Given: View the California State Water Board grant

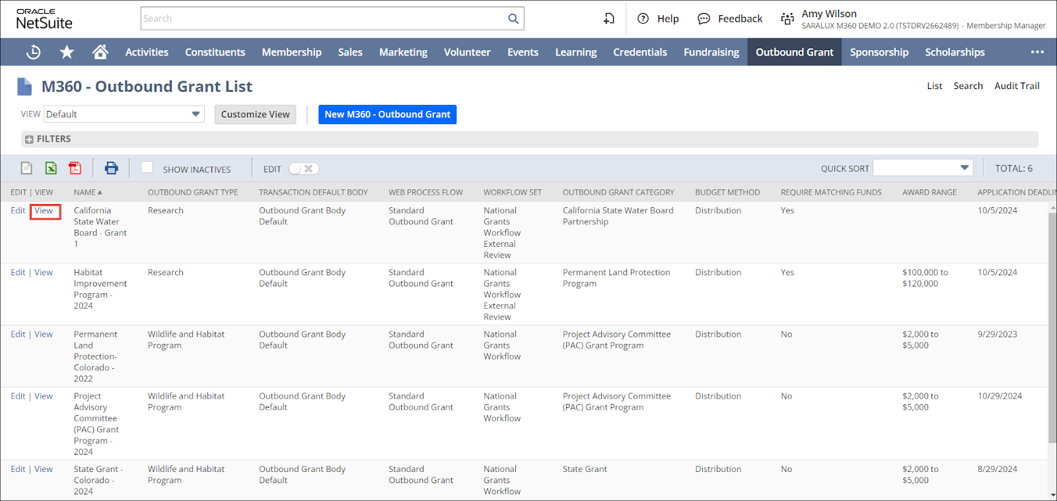Looking at the screenshot, I should 44,211.
